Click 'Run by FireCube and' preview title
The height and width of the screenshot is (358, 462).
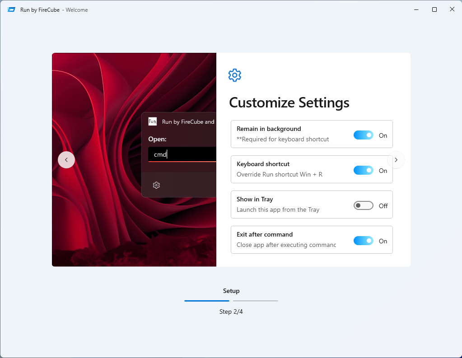click(x=188, y=122)
